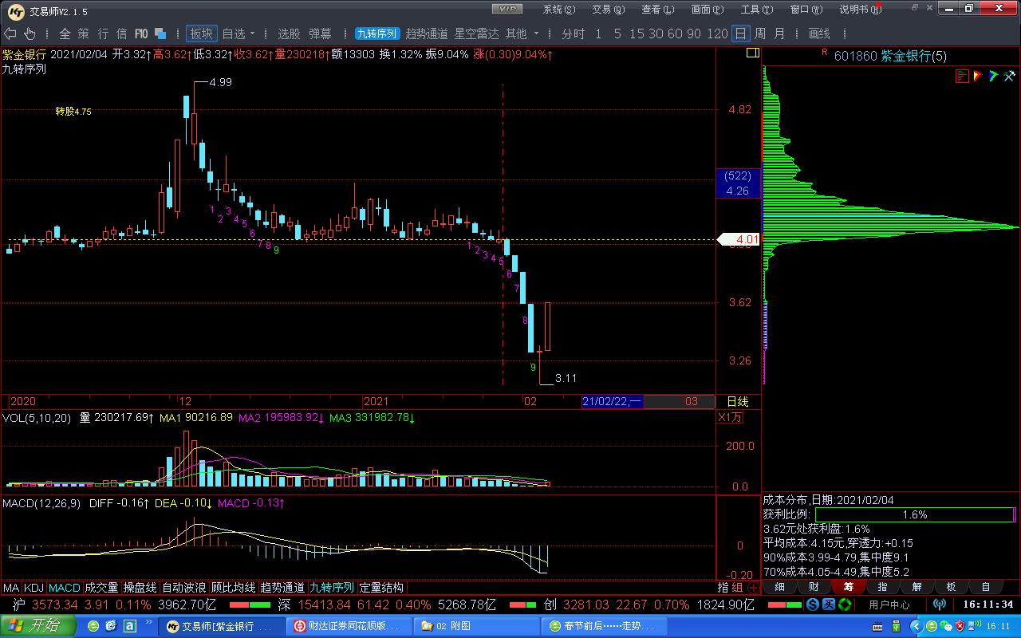Viewport: 1021px width, 638px height.
Task: Select the 操盘线 indicator tab
Action: coord(140,588)
